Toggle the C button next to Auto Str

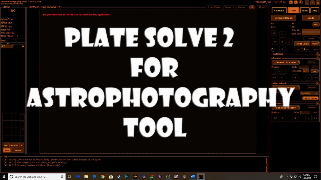pyautogui.click(x=22, y=145)
